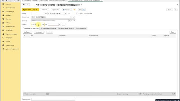This screenshot has height=101, width=180.
Task: Click the Представление column header
Action: pyautogui.click(x=93, y=36)
